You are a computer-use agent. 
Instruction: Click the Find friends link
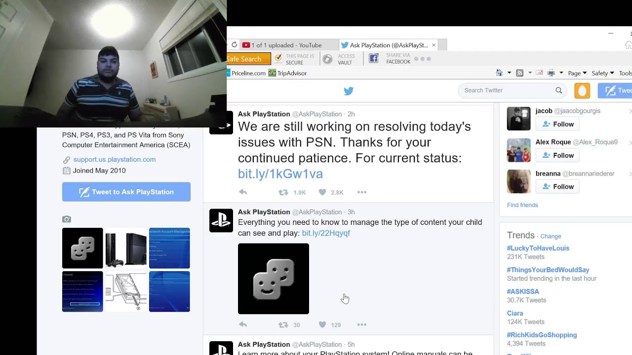pyautogui.click(x=522, y=205)
